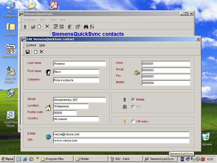Click the four-squares view icon in main toolbar
The width and height of the screenshot is (217, 163).
tap(62, 26)
